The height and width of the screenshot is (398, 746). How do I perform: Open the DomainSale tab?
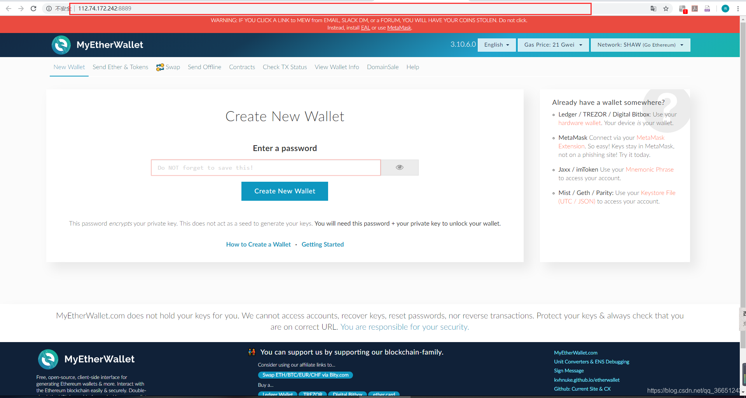pos(383,67)
